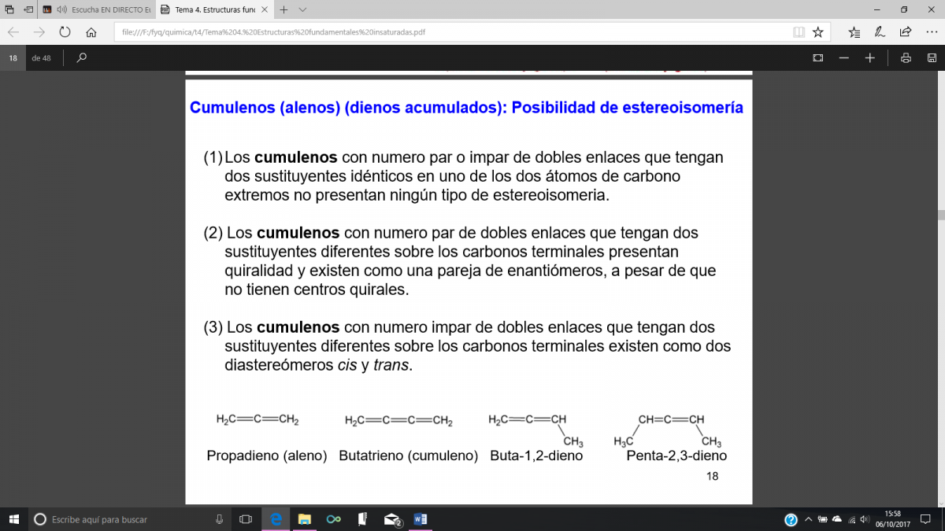
Task: Search within the PDF document
Action: pos(82,57)
